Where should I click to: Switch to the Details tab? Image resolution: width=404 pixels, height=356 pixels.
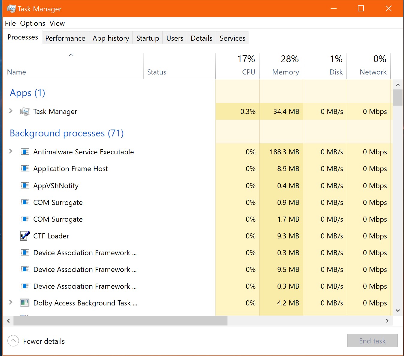pos(201,38)
